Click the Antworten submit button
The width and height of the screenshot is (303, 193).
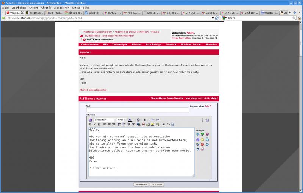141,185
